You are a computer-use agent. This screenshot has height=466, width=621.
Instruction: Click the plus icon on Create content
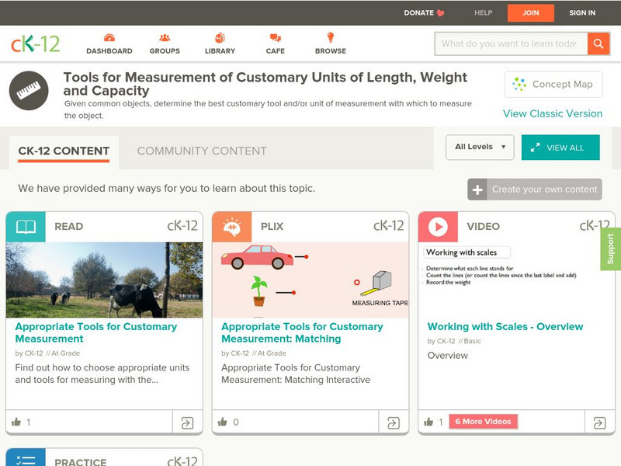pos(477,190)
